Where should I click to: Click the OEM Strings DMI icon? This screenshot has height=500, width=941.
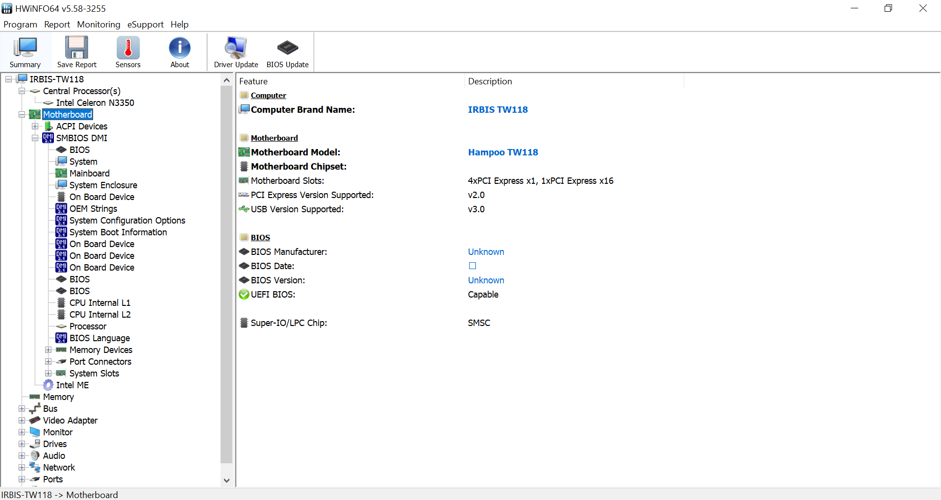click(x=61, y=209)
